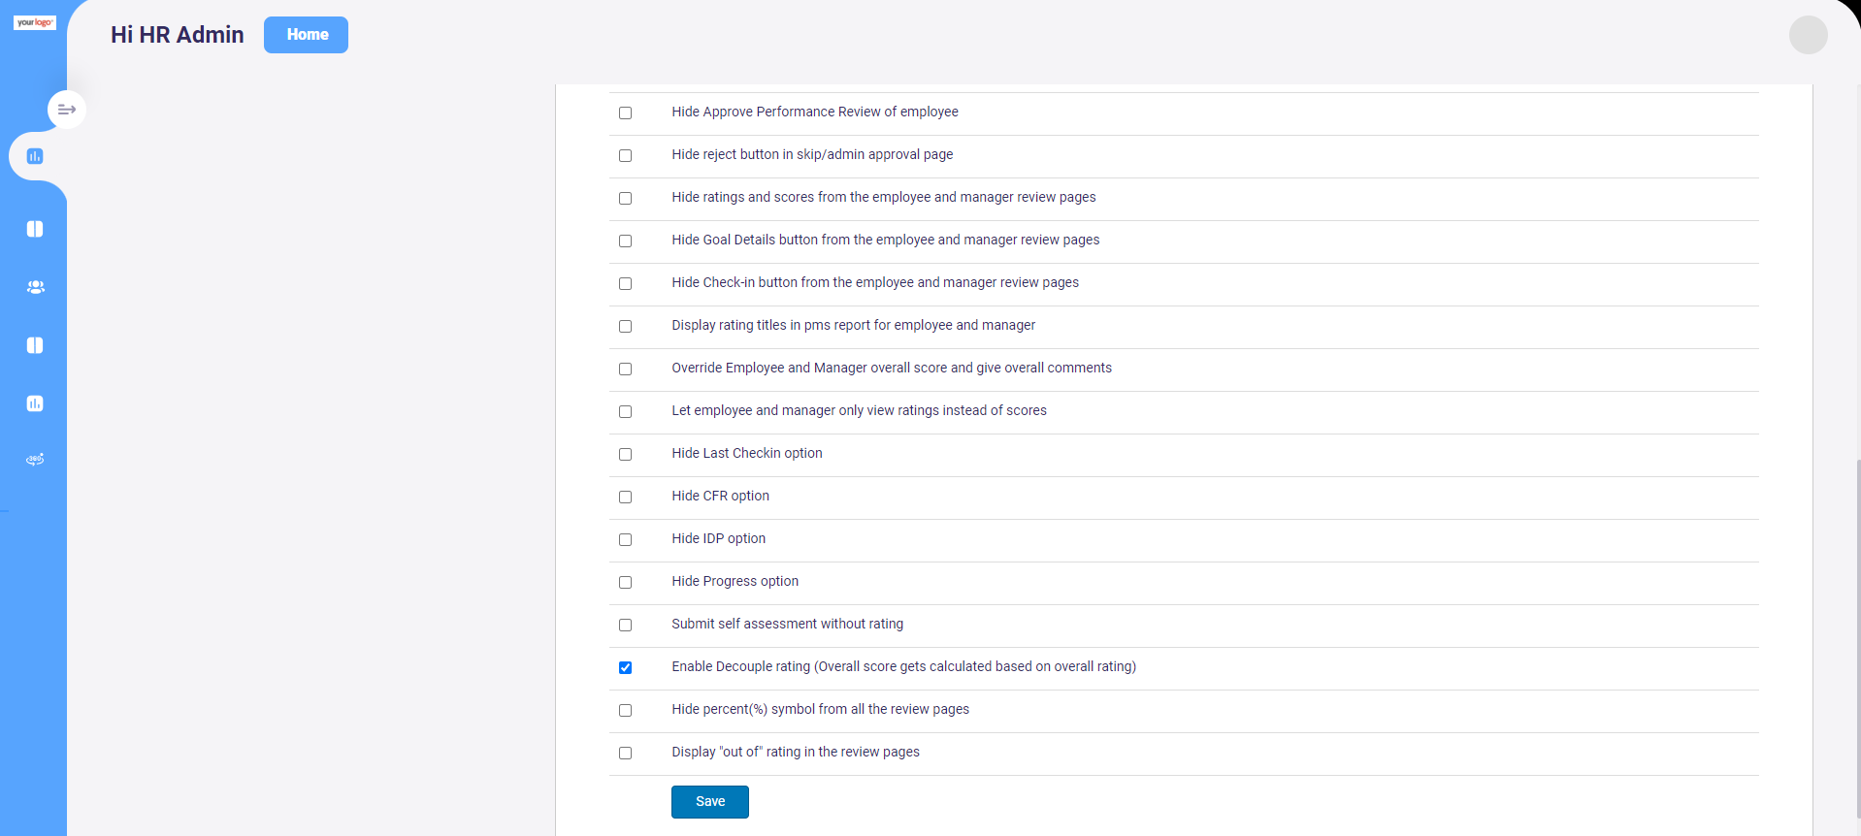Click the 'Hide Approve Performance Review of employee' label
The image size is (1861, 836).
coord(815,113)
